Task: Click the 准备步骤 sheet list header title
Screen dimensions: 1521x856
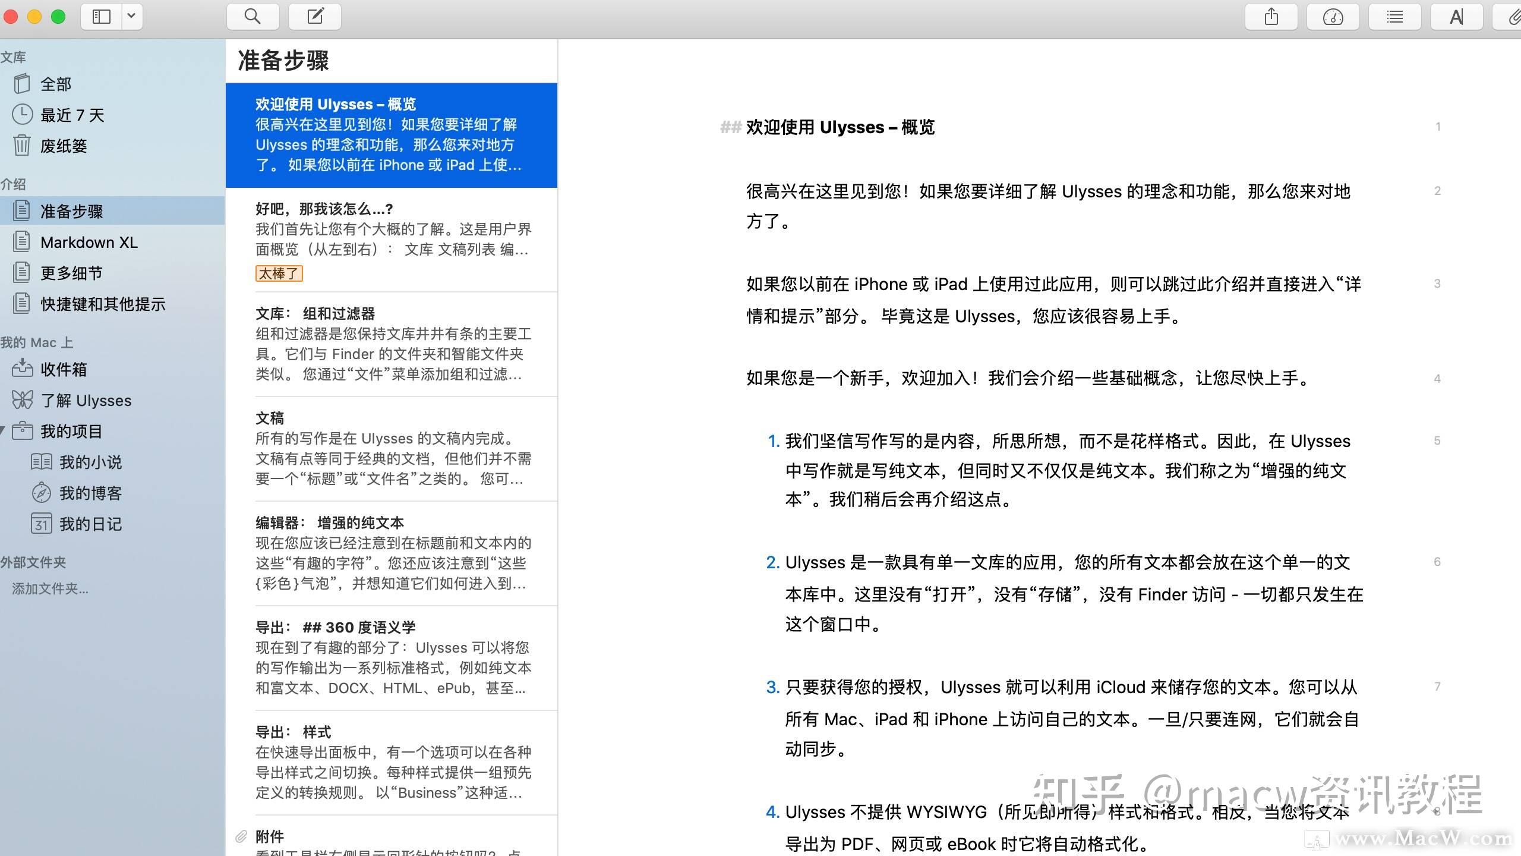Action: pyautogui.click(x=283, y=61)
